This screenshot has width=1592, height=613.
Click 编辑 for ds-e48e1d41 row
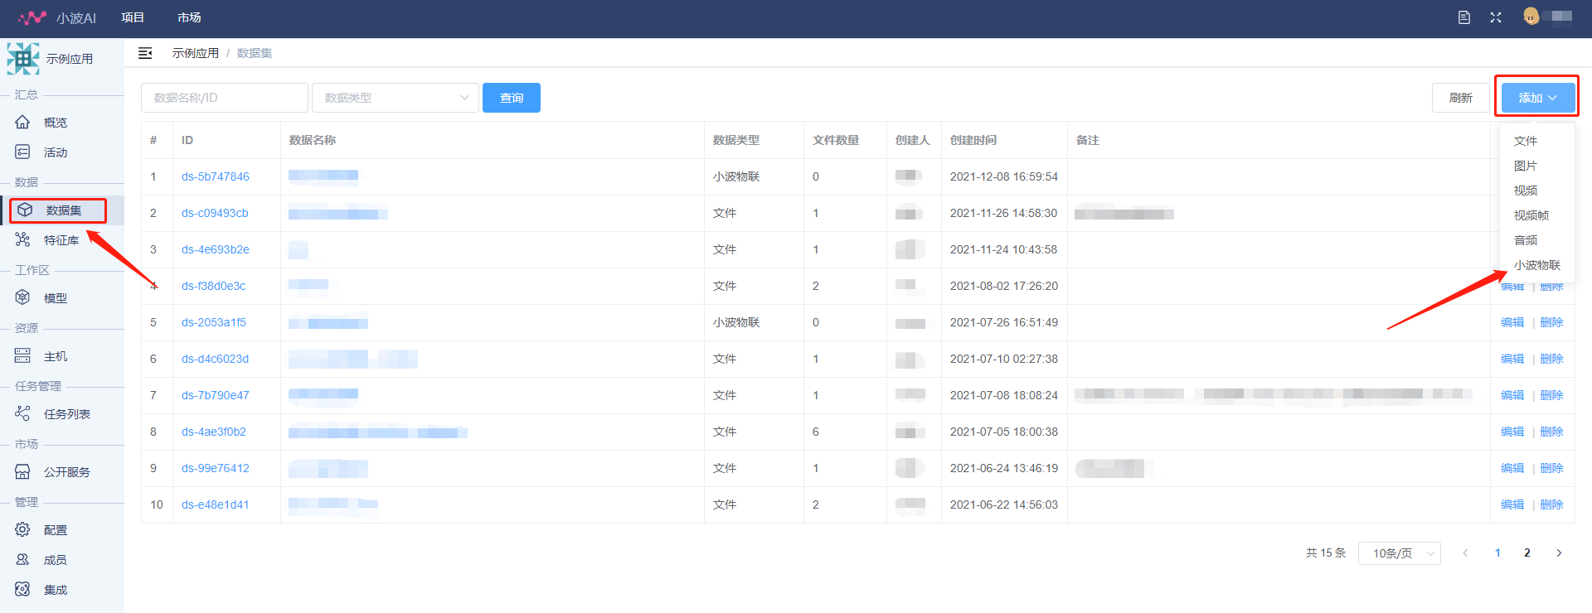[1512, 504]
